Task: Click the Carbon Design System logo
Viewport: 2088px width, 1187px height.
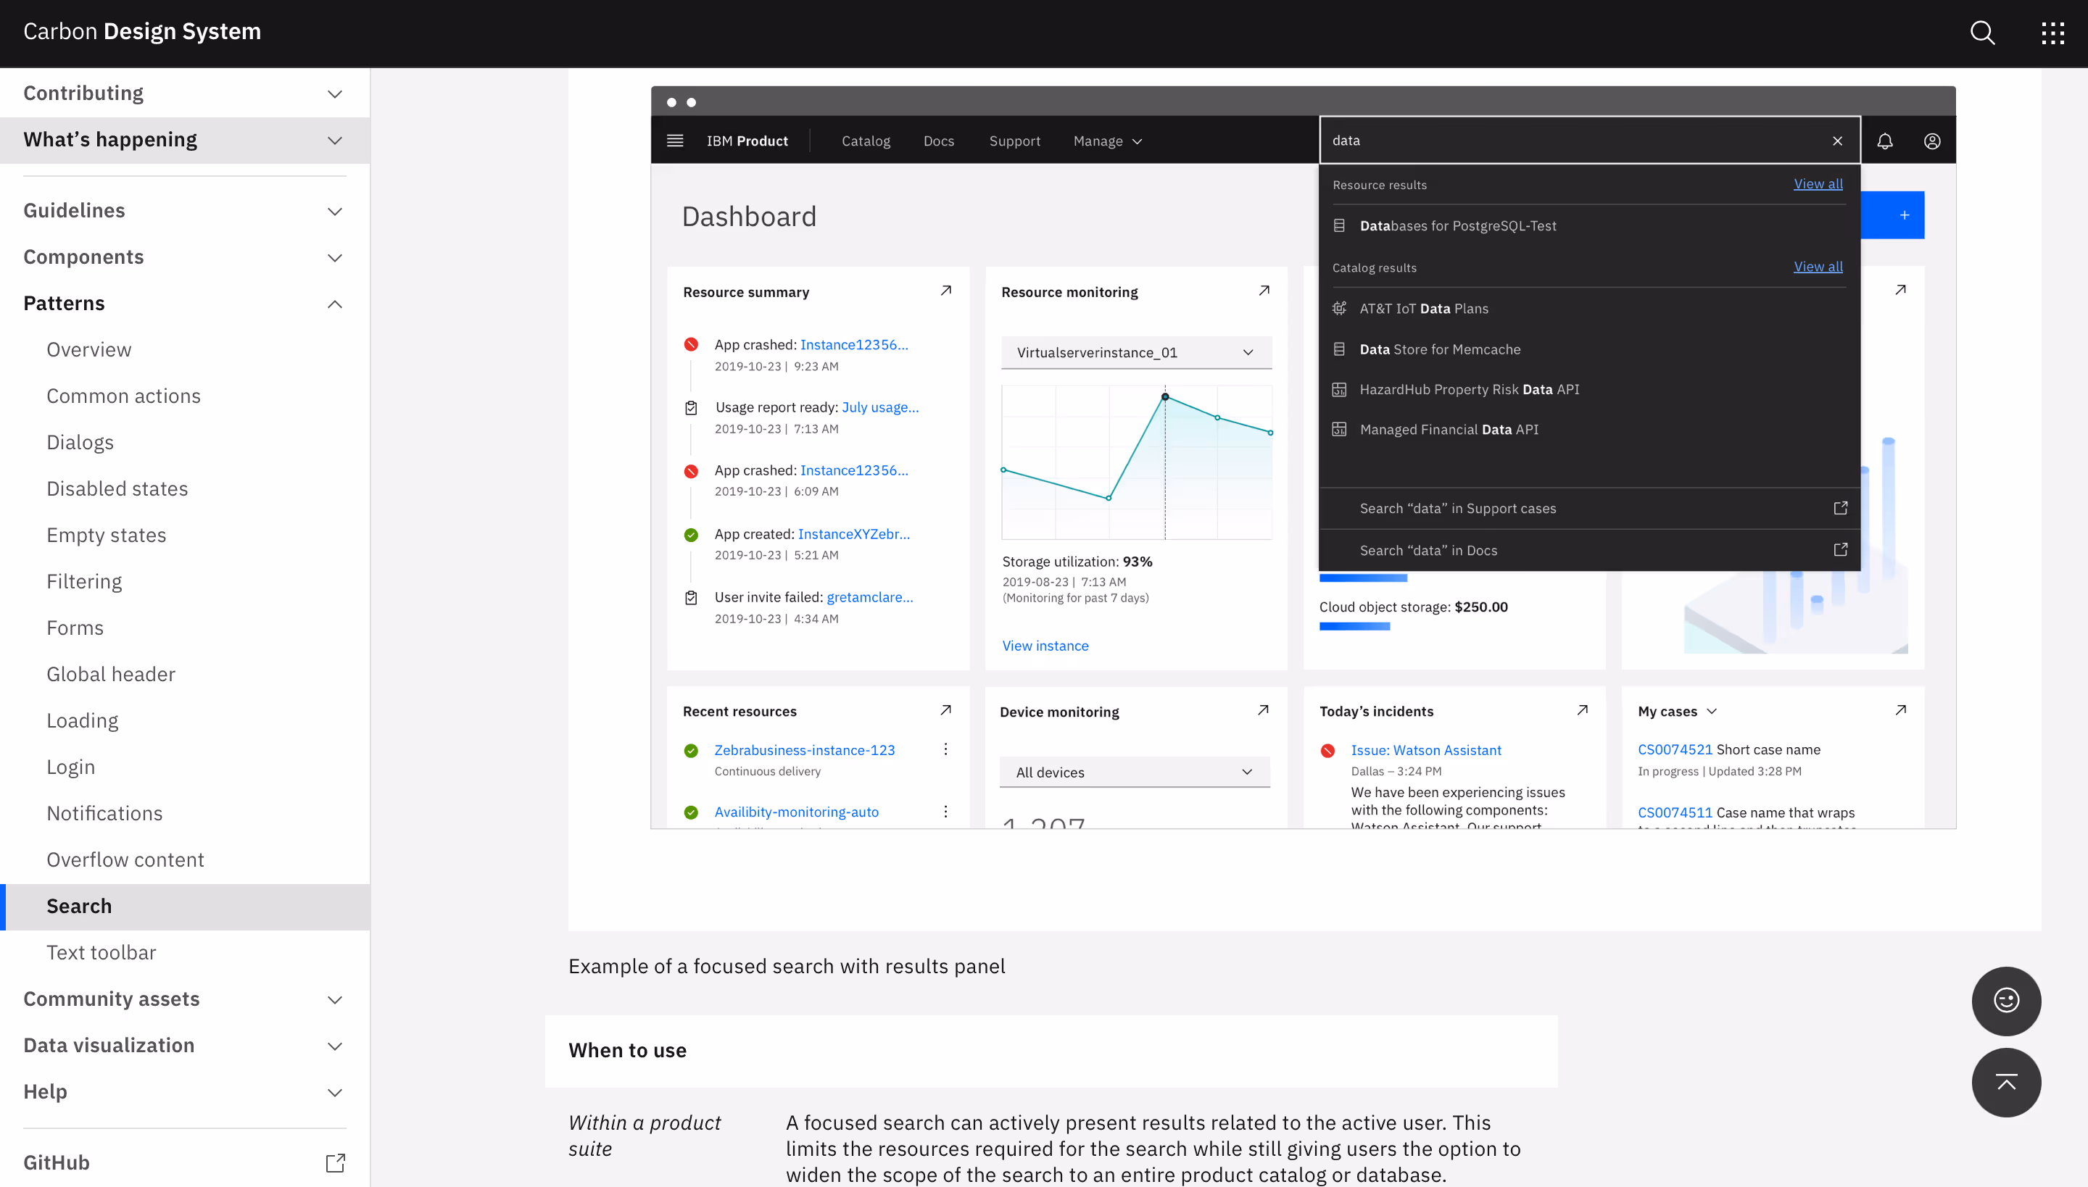Action: (142, 31)
